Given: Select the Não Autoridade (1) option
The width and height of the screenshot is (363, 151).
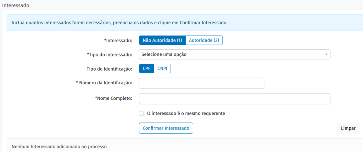Looking at the screenshot, I should coord(162,40).
